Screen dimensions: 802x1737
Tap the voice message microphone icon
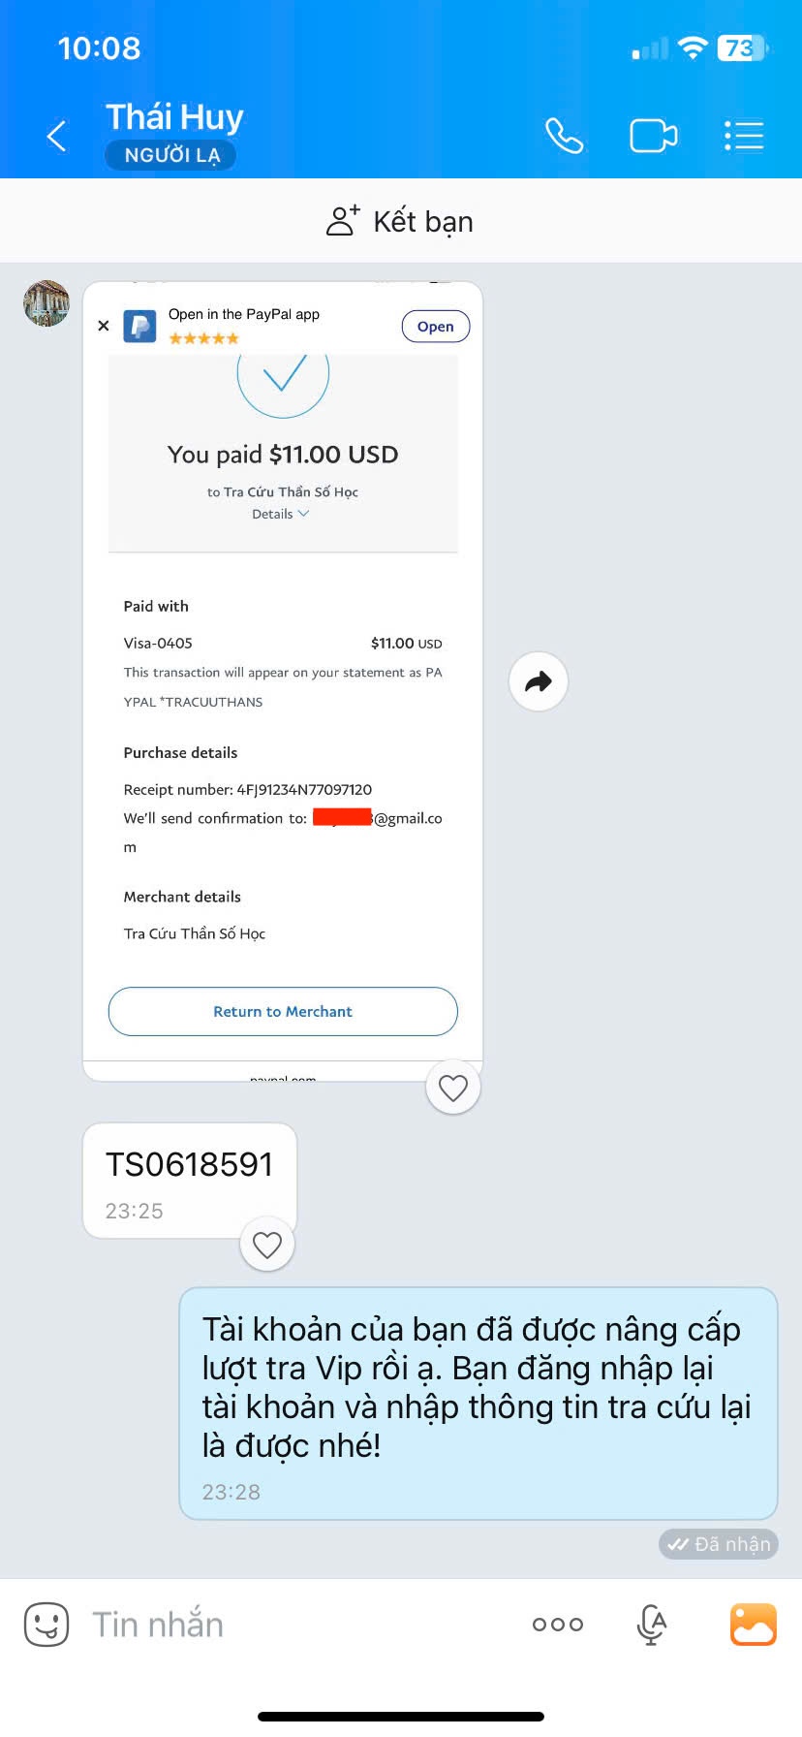(652, 1624)
